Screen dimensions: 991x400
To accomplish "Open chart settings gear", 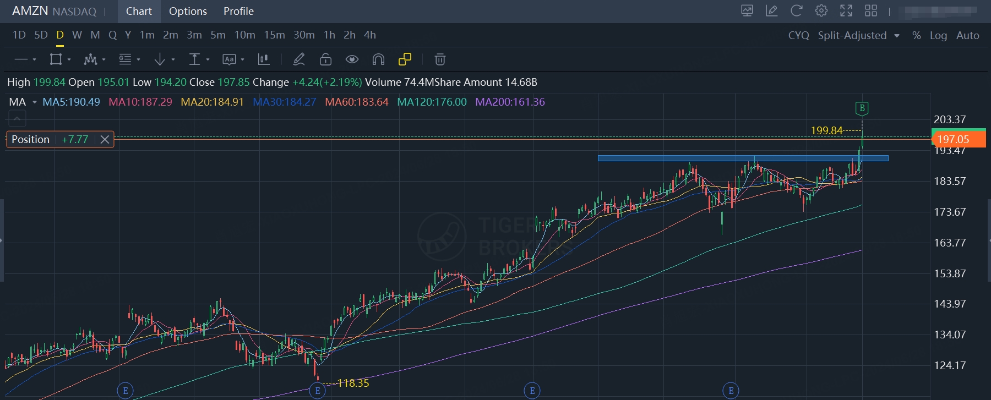I will pos(821,11).
